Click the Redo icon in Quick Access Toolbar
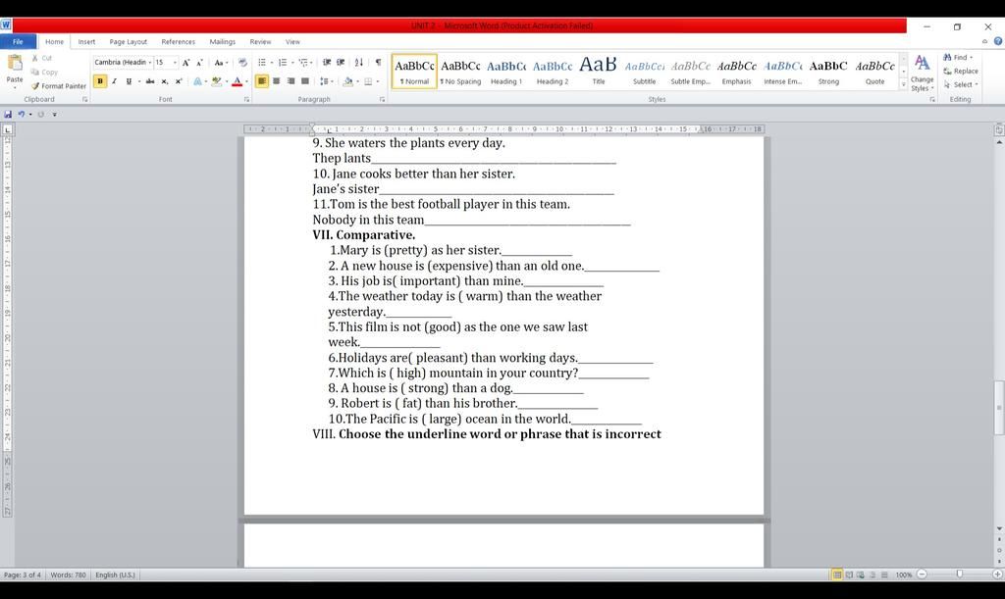Image resolution: width=1005 pixels, height=599 pixels. pos(40,114)
